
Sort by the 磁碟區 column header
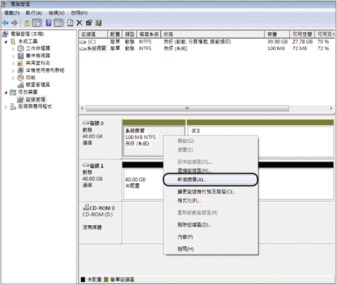pos(93,34)
